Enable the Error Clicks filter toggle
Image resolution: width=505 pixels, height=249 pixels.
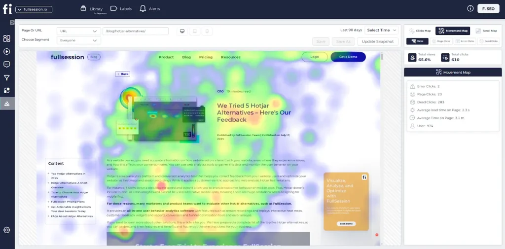[465, 41]
